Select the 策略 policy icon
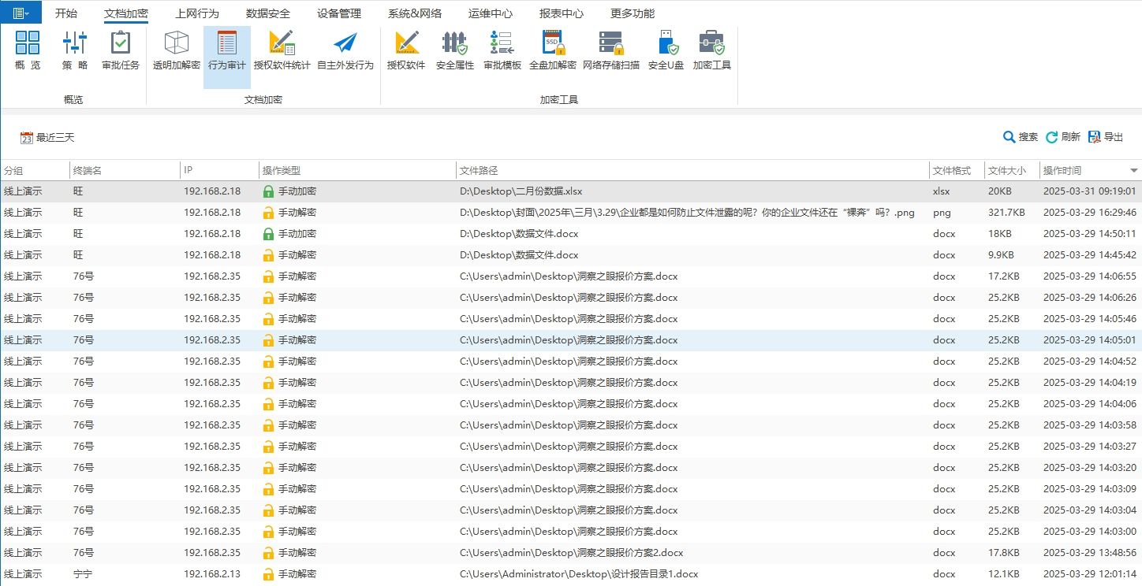The width and height of the screenshot is (1142, 586). tap(73, 49)
